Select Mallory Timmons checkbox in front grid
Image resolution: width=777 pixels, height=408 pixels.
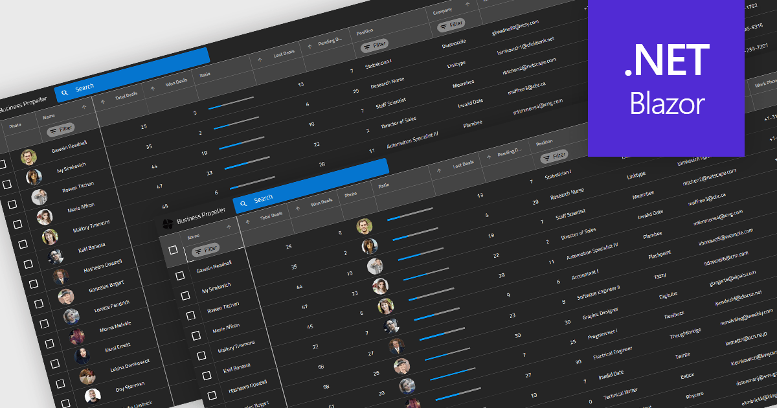201,355
